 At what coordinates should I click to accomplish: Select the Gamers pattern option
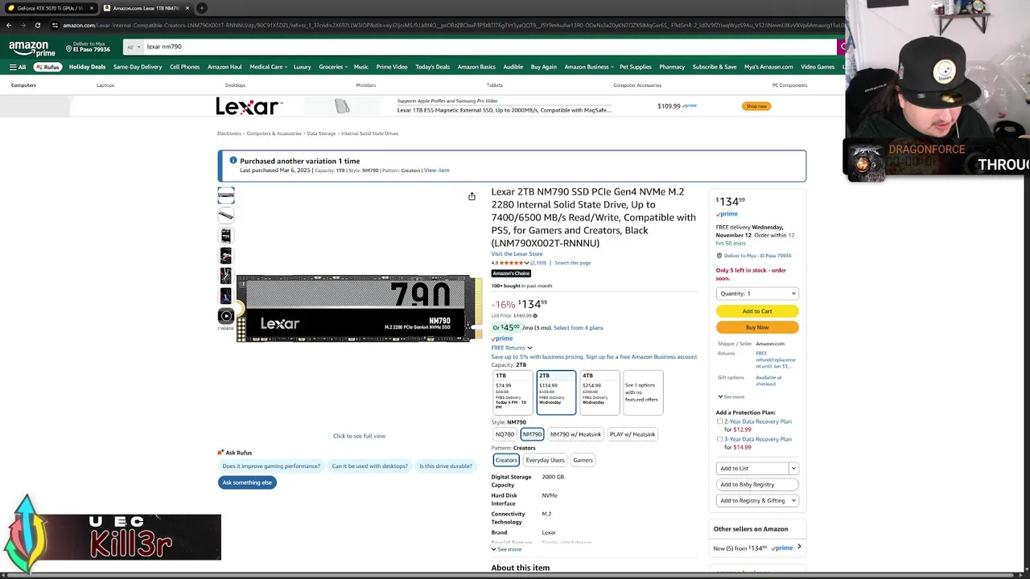[x=583, y=460]
